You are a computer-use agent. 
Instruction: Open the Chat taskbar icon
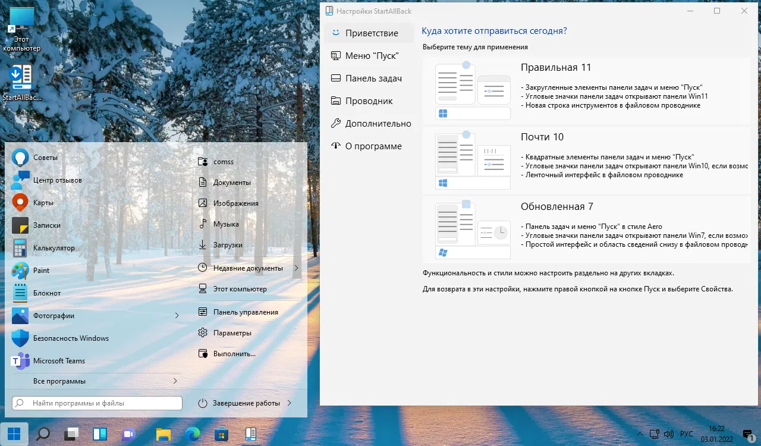[x=128, y=434]
